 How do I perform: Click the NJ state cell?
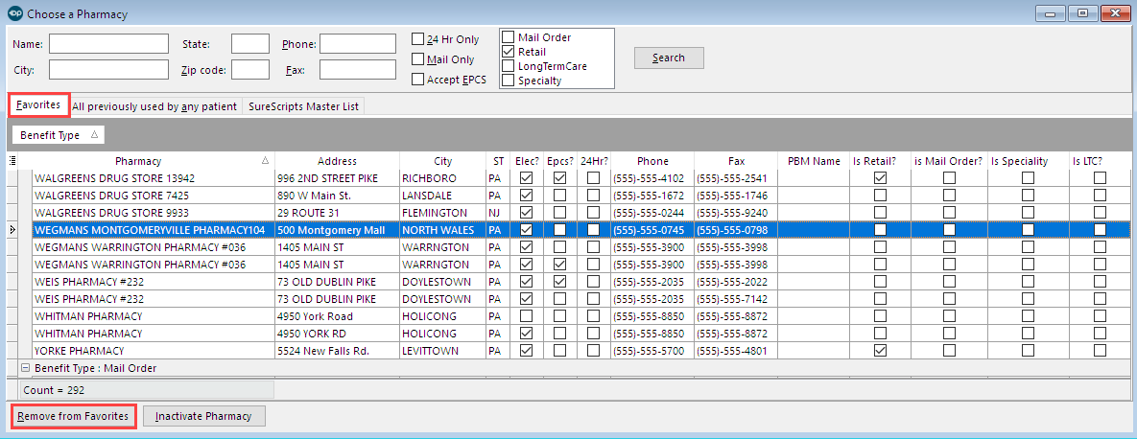(x=498, y=212)
